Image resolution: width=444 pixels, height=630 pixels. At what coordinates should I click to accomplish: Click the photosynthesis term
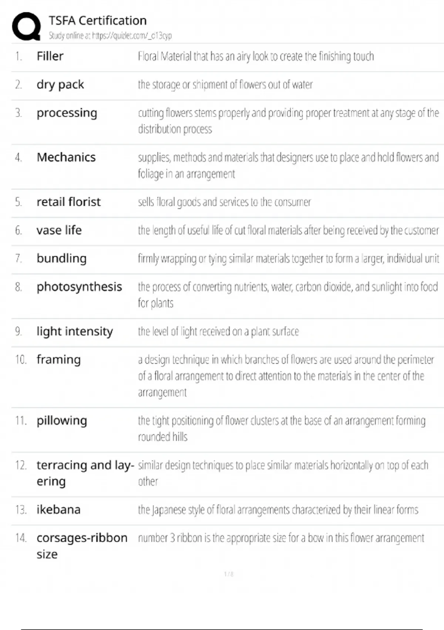(79, 286)
